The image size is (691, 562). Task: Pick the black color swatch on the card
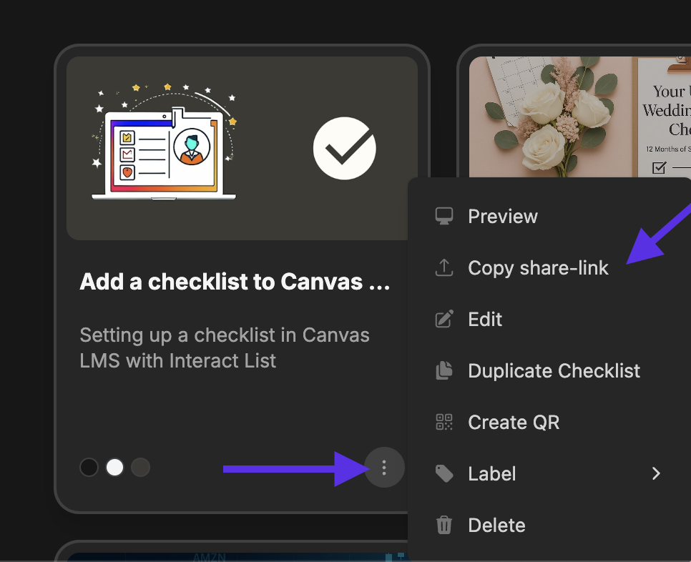click(89, 468)
